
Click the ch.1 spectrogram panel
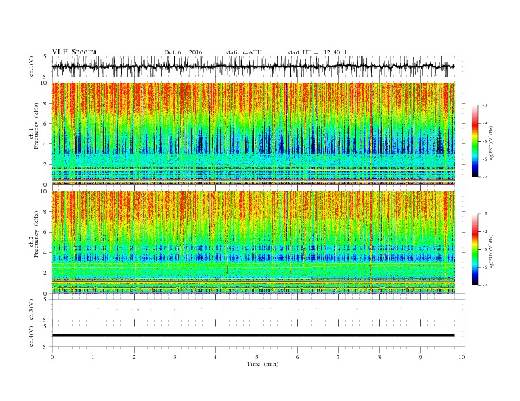coord(253,134)
